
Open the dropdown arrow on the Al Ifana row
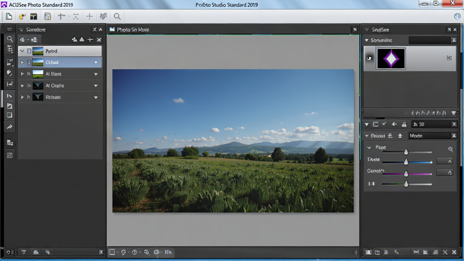pos(96,74)
